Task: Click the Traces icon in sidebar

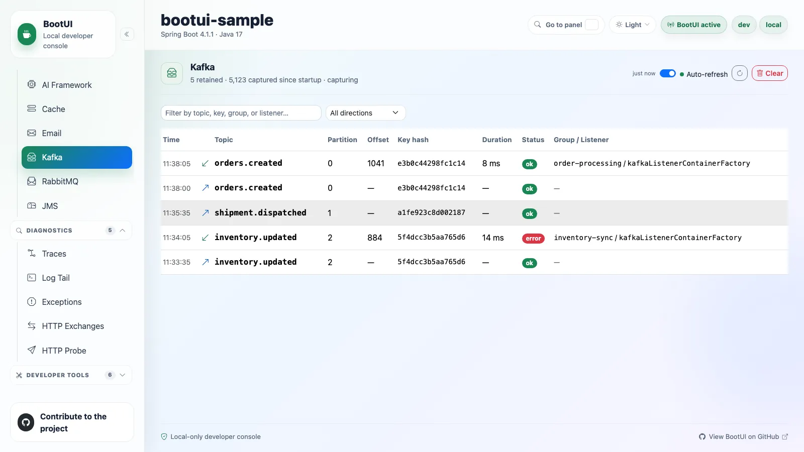Action: click(x=32, y=253)
